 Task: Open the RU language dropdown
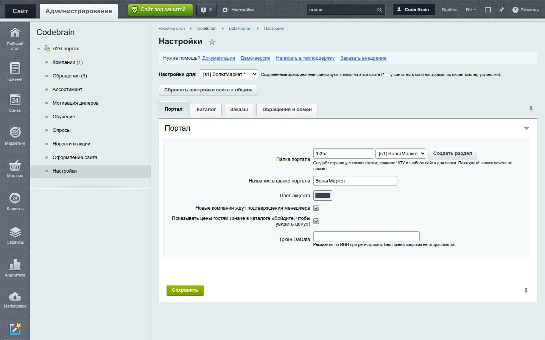pos(471,10)
